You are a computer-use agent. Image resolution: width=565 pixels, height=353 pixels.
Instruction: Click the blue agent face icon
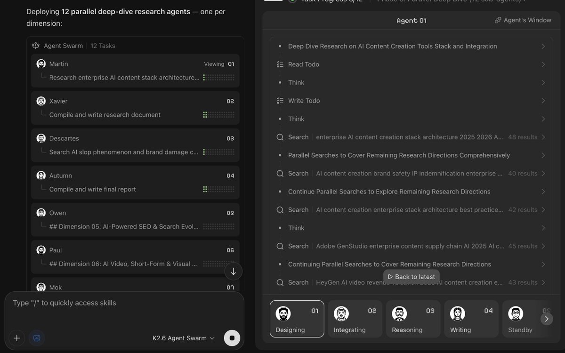(37, 338)
